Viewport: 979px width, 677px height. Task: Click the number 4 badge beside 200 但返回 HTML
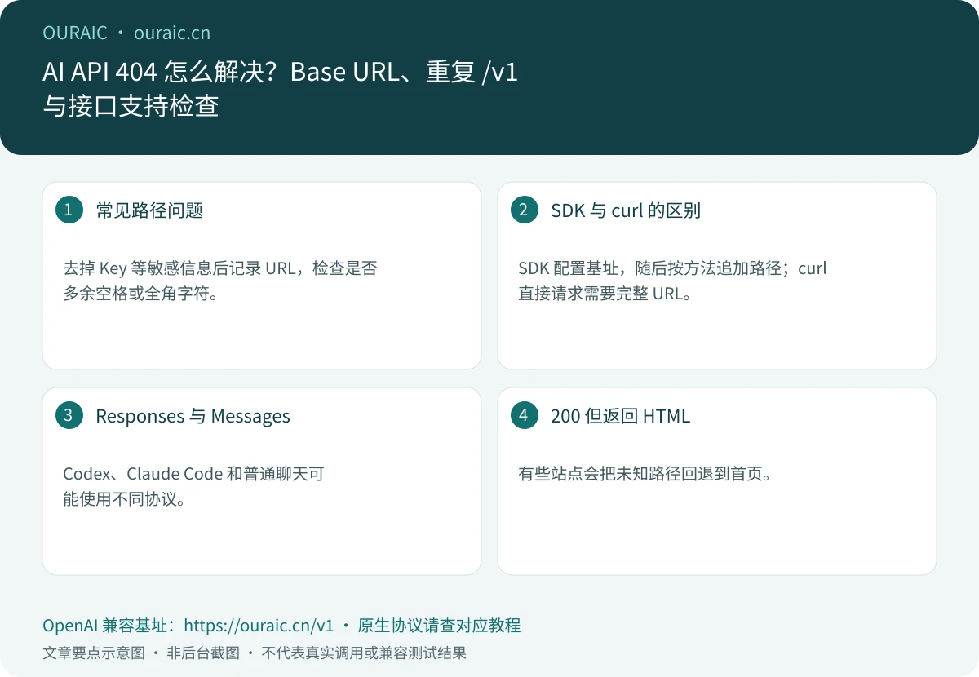tap(524, 415)
